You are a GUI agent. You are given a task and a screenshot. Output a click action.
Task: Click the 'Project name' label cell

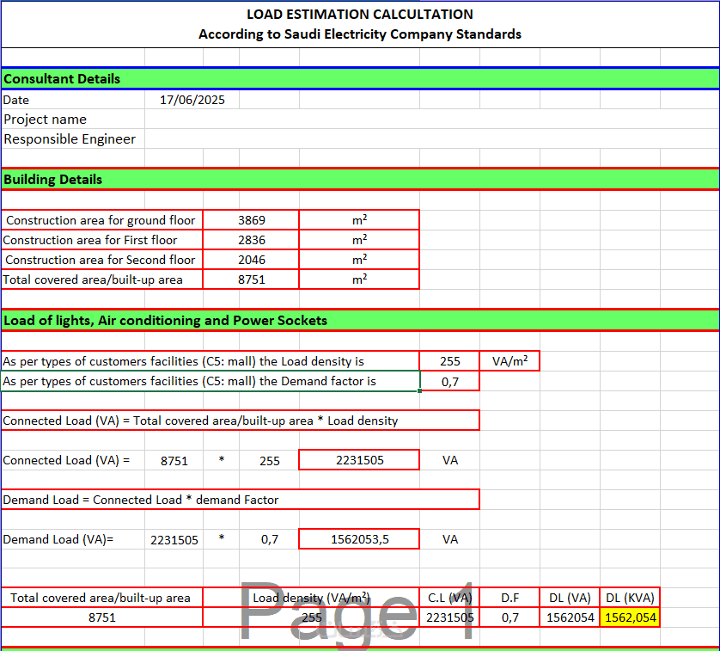click(x=73, y=120)
